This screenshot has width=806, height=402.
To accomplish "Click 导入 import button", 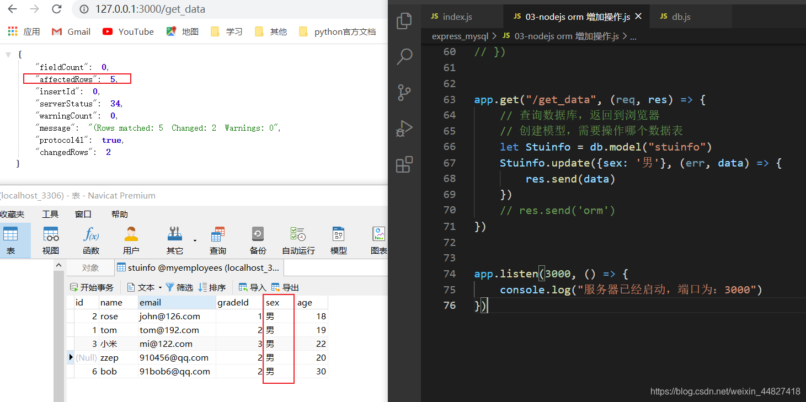I will 253,287.
